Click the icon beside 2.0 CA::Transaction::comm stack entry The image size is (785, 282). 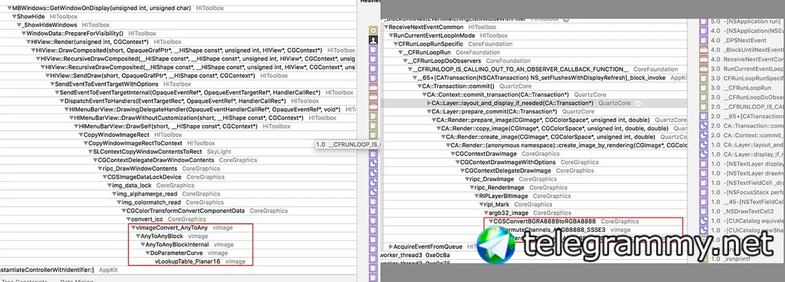(704, 126)
